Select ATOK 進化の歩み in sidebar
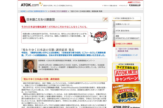 coord(126,31)
